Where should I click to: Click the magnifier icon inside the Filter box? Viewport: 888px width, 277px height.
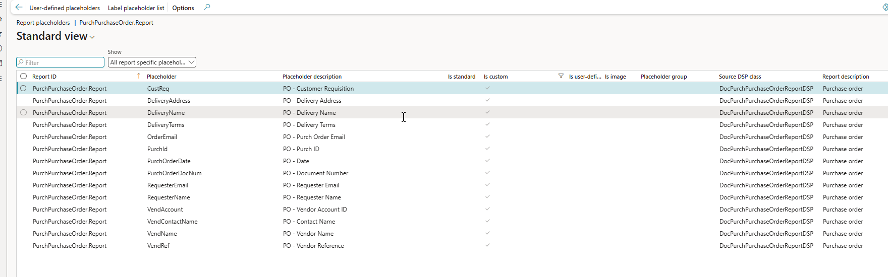21,62
